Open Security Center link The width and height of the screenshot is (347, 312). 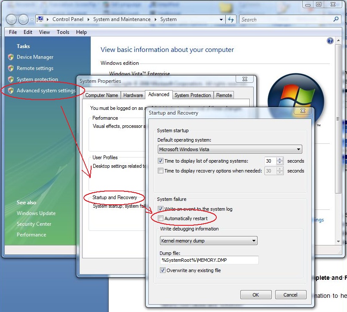pyautogui.click(x=34, y=224)
